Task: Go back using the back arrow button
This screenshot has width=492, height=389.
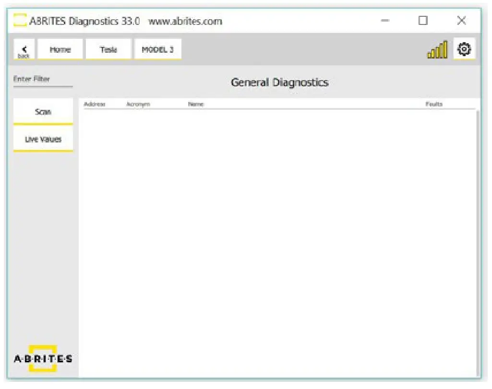Action: 24,49
